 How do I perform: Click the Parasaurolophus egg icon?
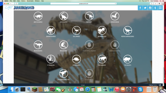(x=115, y=45)
